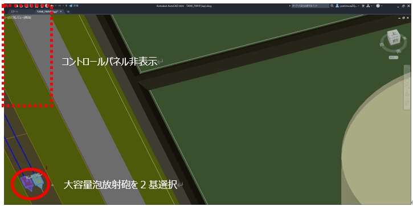Click the Autodesk A connectivity icon
This screenshot has height=206, width=413.
pyautogui.click(x=368, y=6)
